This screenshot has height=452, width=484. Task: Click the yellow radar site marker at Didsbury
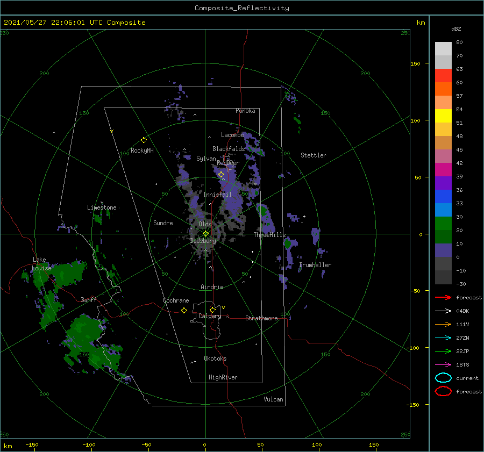coord(205,234)
